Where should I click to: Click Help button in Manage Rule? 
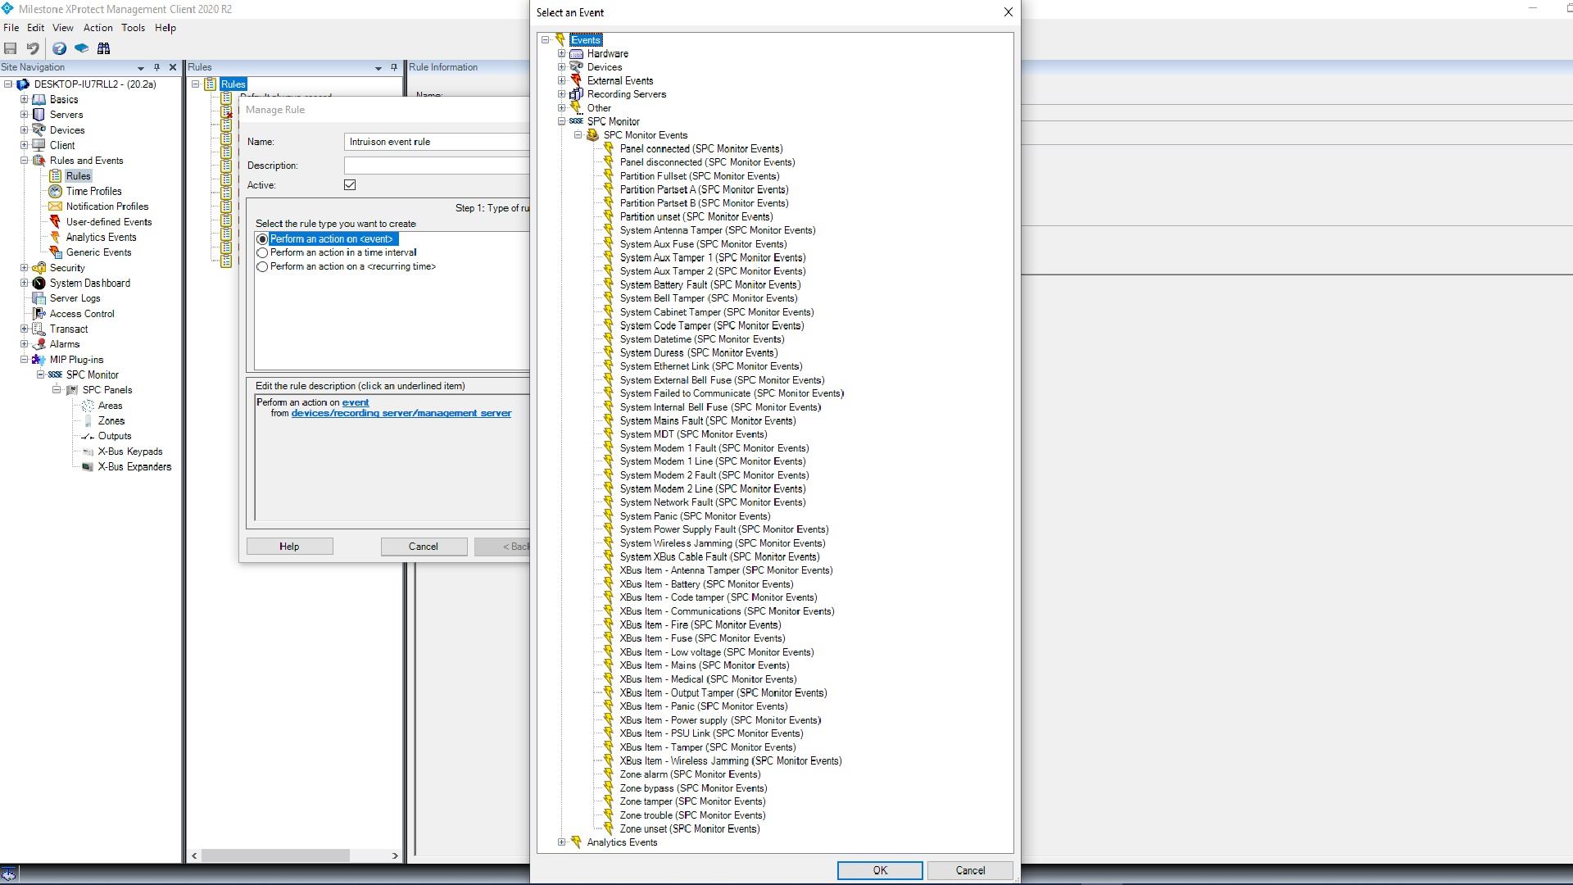tap(289, 547)
